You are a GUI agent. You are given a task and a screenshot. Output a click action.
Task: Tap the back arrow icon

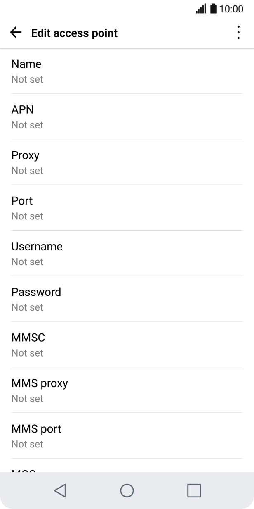16,33
